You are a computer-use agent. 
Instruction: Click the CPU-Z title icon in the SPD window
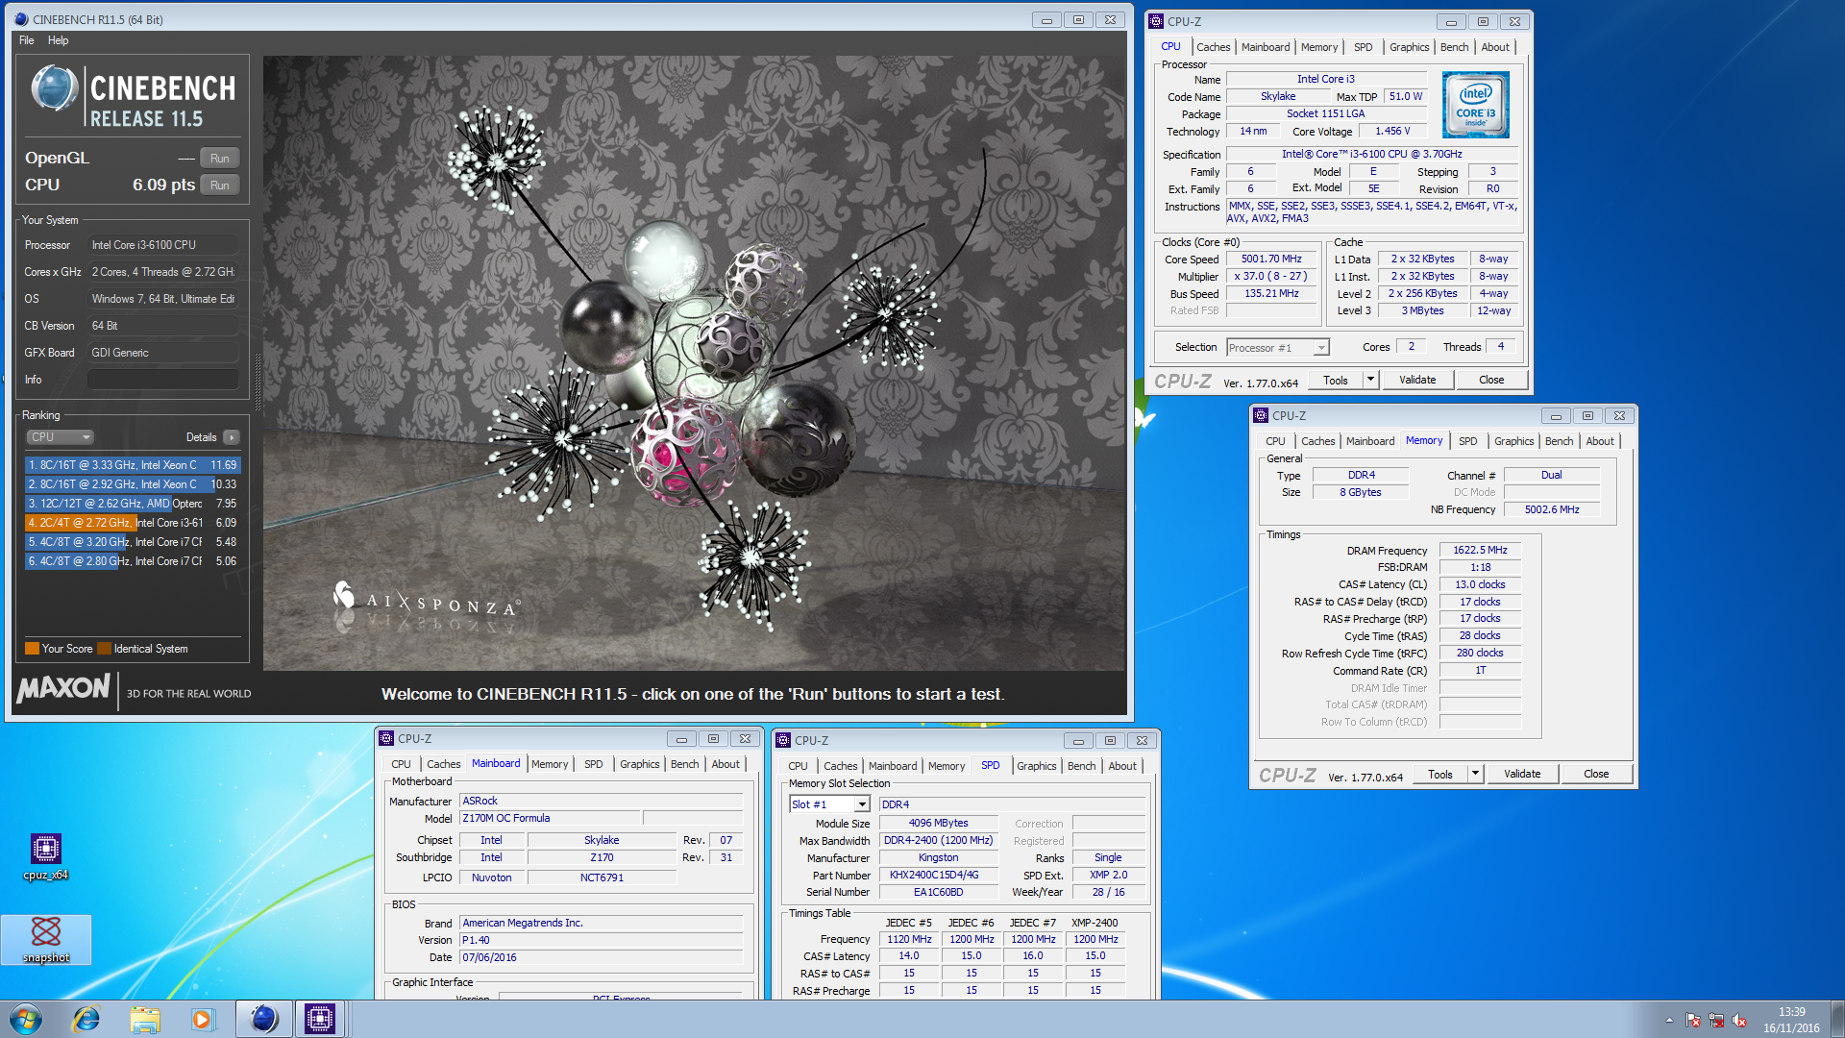[x=783, y=740]
